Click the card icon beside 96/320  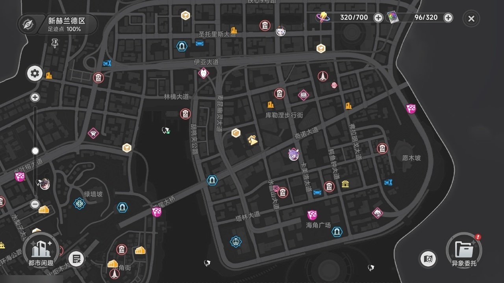click(x=393, y=17)
